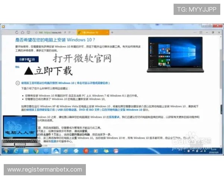Collapse the 'Upgrade this PC to Windows 10' section
The image size is (224, 179).
[18, 83]
